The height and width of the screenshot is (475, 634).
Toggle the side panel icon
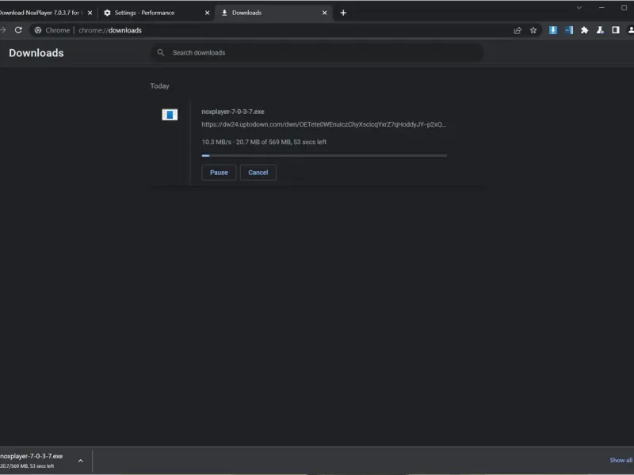point(616,30)
